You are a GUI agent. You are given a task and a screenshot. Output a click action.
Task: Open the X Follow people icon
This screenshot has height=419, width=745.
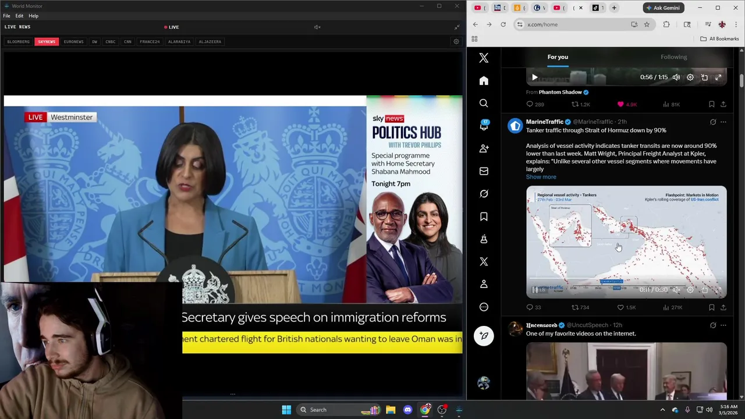point(484,148)
